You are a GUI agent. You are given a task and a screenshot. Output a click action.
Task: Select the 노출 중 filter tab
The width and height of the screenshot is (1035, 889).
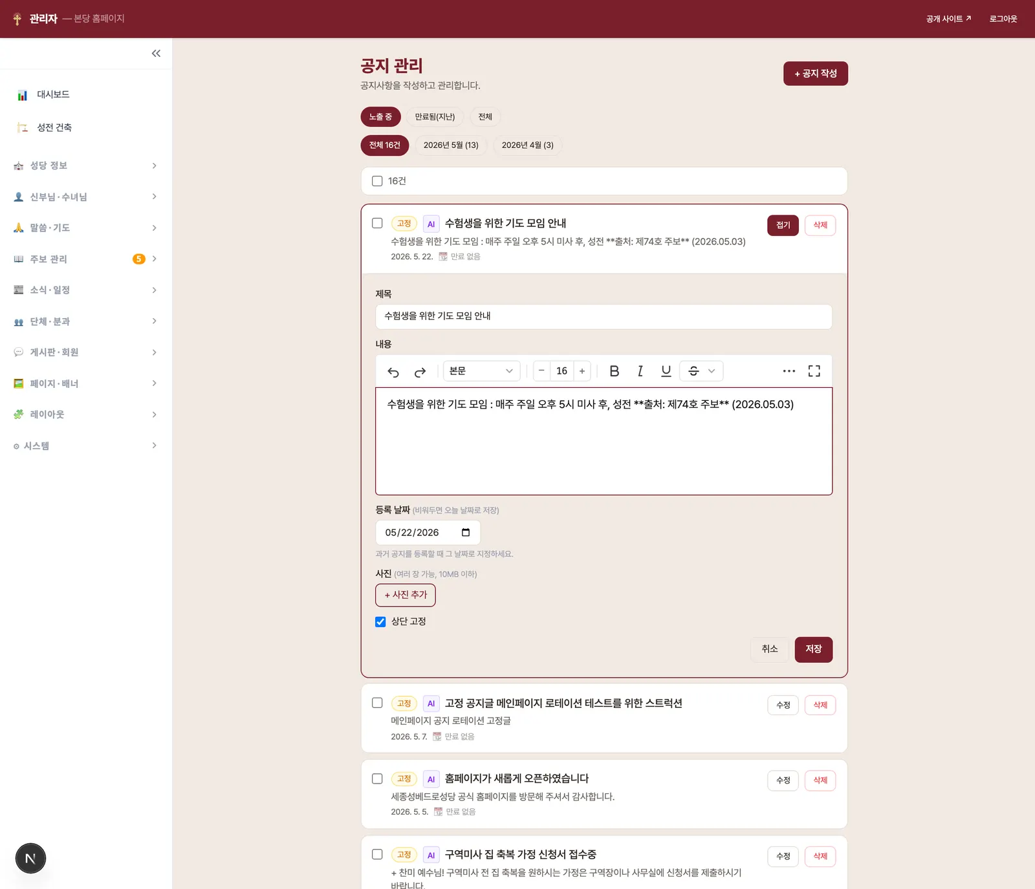coord(380,117)
